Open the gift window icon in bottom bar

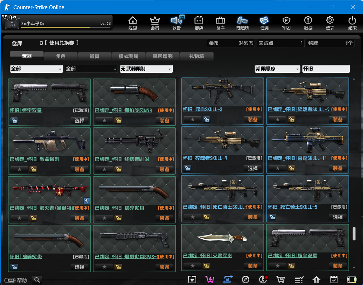192,279
